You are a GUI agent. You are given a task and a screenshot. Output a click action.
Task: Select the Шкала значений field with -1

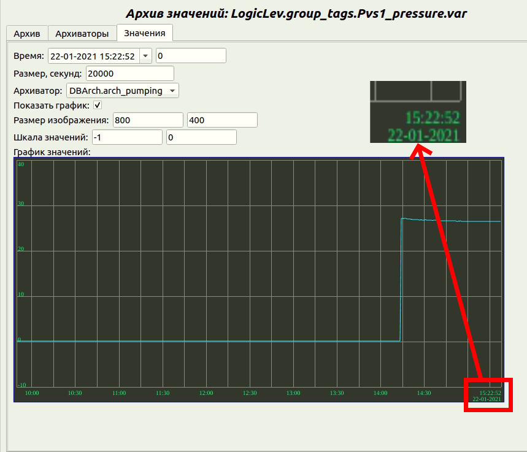point(127,137)
